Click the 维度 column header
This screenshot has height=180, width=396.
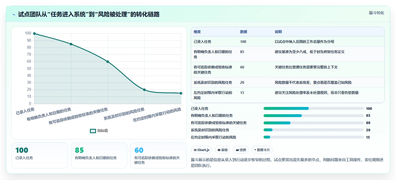pyautogui.click(x=197, y=32)
